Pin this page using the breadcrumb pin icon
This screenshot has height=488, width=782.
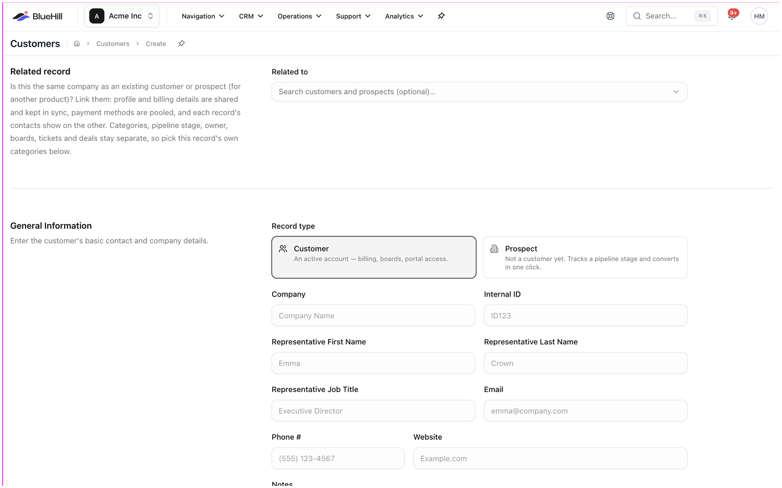tap(181, 44)
